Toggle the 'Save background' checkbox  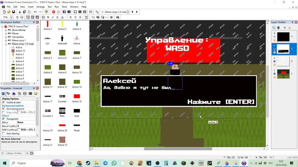point(3,109)
